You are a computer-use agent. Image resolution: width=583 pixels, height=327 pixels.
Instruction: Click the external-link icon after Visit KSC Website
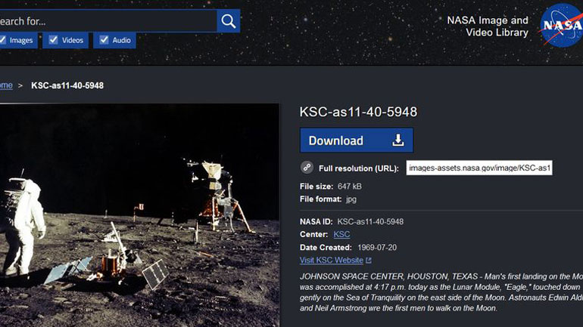(369, 261)
